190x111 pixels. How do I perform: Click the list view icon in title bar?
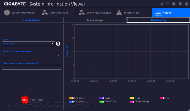click(x=168, y=4)
